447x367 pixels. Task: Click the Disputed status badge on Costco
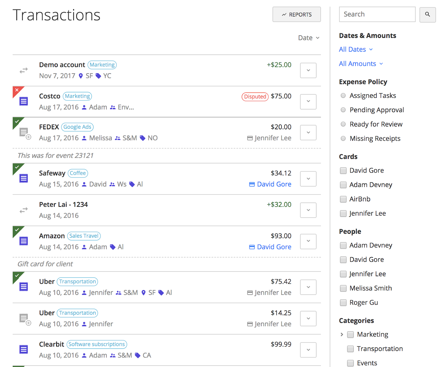[255, 97]
